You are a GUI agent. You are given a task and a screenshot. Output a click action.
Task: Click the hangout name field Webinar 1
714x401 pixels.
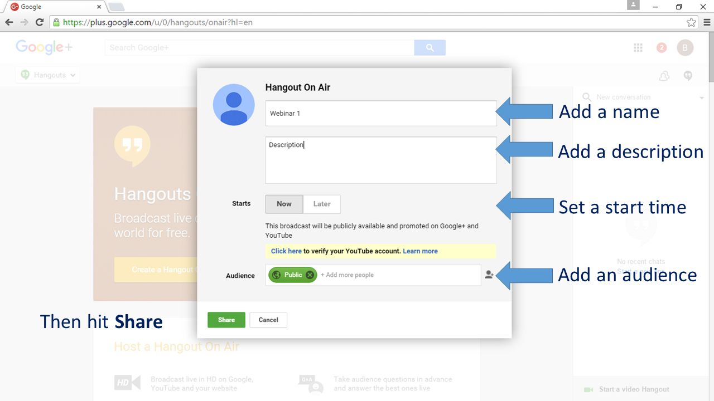coord(381,113)
